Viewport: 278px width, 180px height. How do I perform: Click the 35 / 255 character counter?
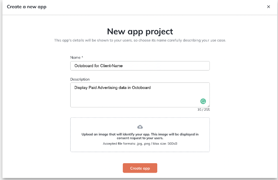click(x=204, y=110)
